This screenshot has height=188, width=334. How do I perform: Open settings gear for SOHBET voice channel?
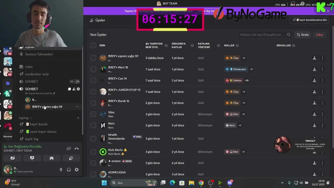(x=78, y=89)
